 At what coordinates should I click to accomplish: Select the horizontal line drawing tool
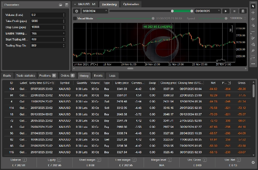(x=253, y=32)
